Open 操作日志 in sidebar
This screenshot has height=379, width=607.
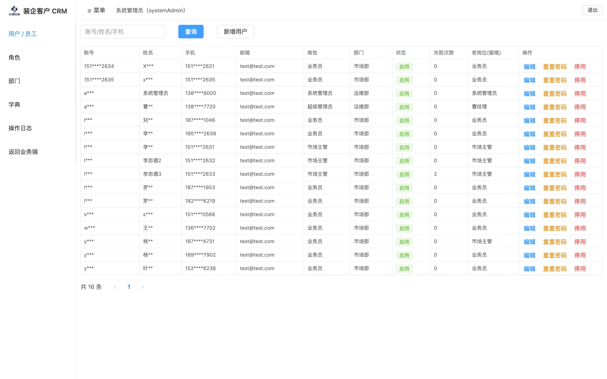pyautogui.click(x=20, y=128)
